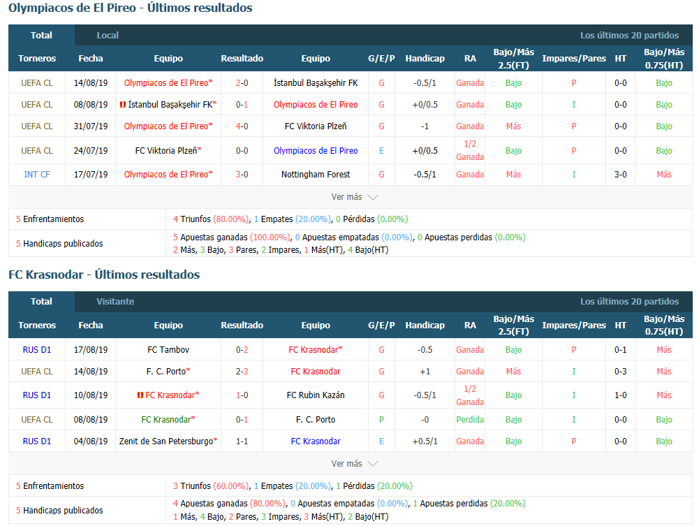Open 3-0 result against Nottingham Forest
The height and width of the screenshot is (526, 699).
[x=242, y=175]
